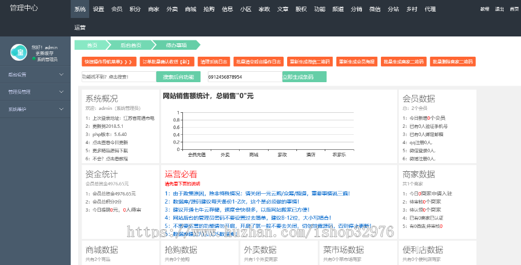Select the 后台首页 breadcrumb tab
The height and width of the screenshot is (265, 521).
pos(131,45)
